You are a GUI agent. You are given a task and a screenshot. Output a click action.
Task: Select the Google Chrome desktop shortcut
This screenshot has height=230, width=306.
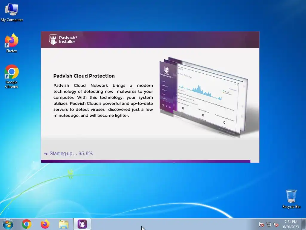pyautogui.click(x=12, y=76)
